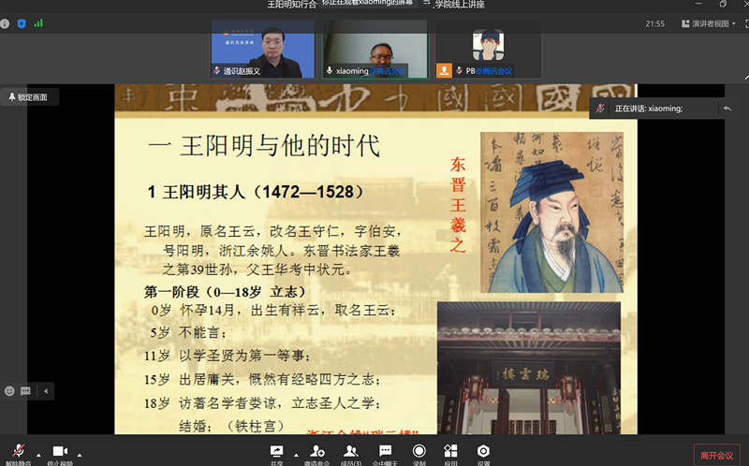Viewport: 749px width, 466px height.
Task: Collapse the reaction bar with left arrow
Action: point(45,390)
